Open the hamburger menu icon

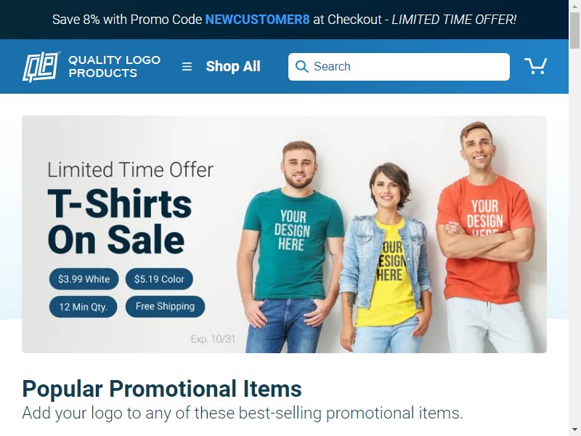coord(187,67)
